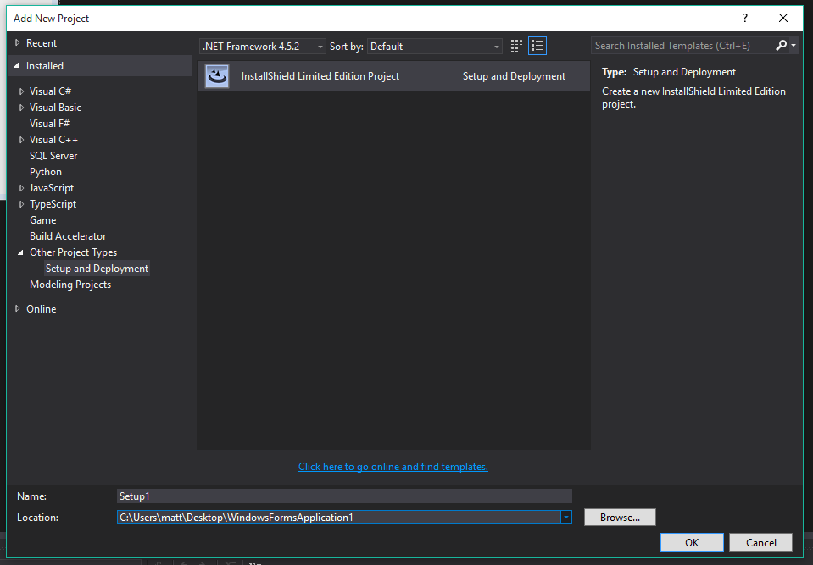Open the Location path dropdown arrow

[565, 517]
